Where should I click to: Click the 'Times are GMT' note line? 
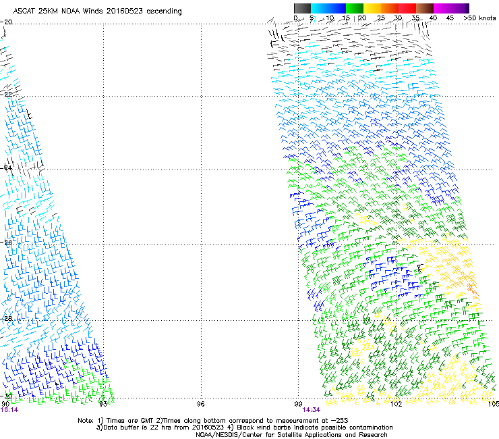coord(213,421)
